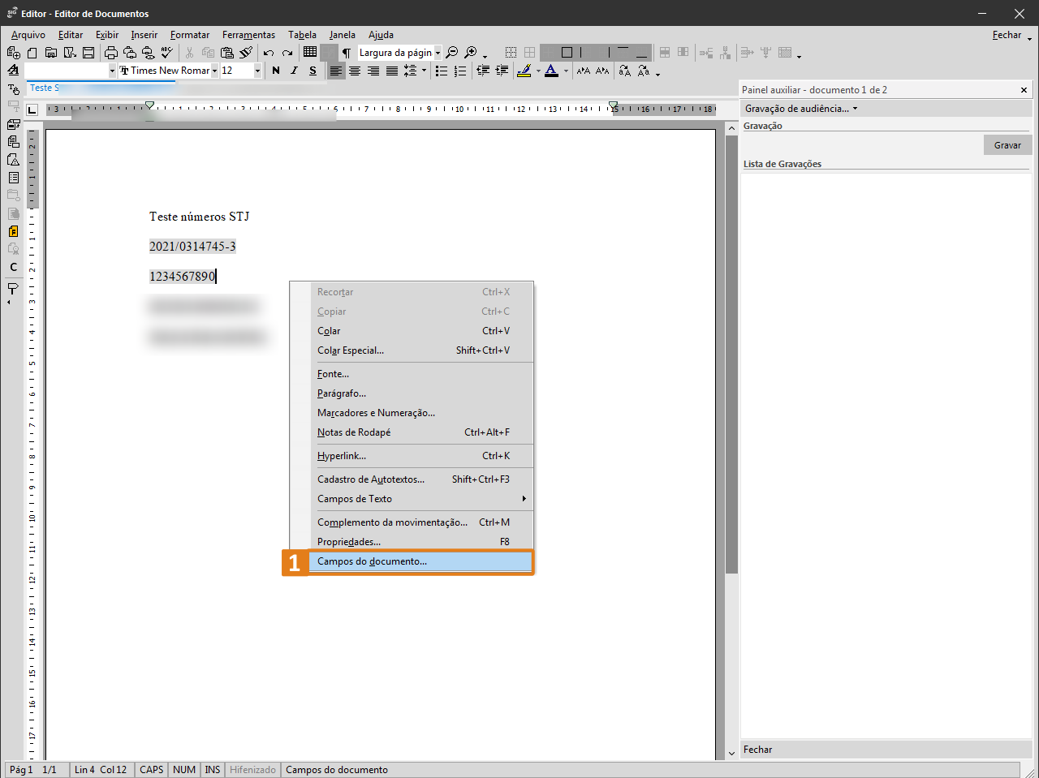The height and width of the screenshot is (778, 1039).
Task: Click the INS indicator in status bar
Action: (213, 770)
